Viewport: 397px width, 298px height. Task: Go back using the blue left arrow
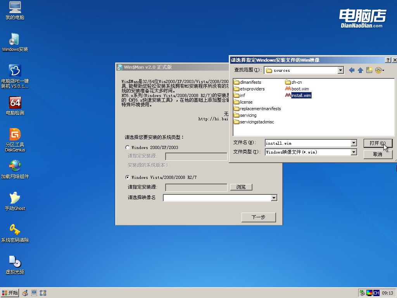pyautogui.click(x=352, y=70)
